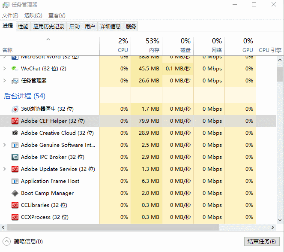Click the CCXProcess process icon
284x252 pixels.
tap(15, 217)
